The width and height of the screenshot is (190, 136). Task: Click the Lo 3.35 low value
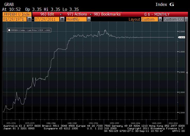click(x=71, y=9)
